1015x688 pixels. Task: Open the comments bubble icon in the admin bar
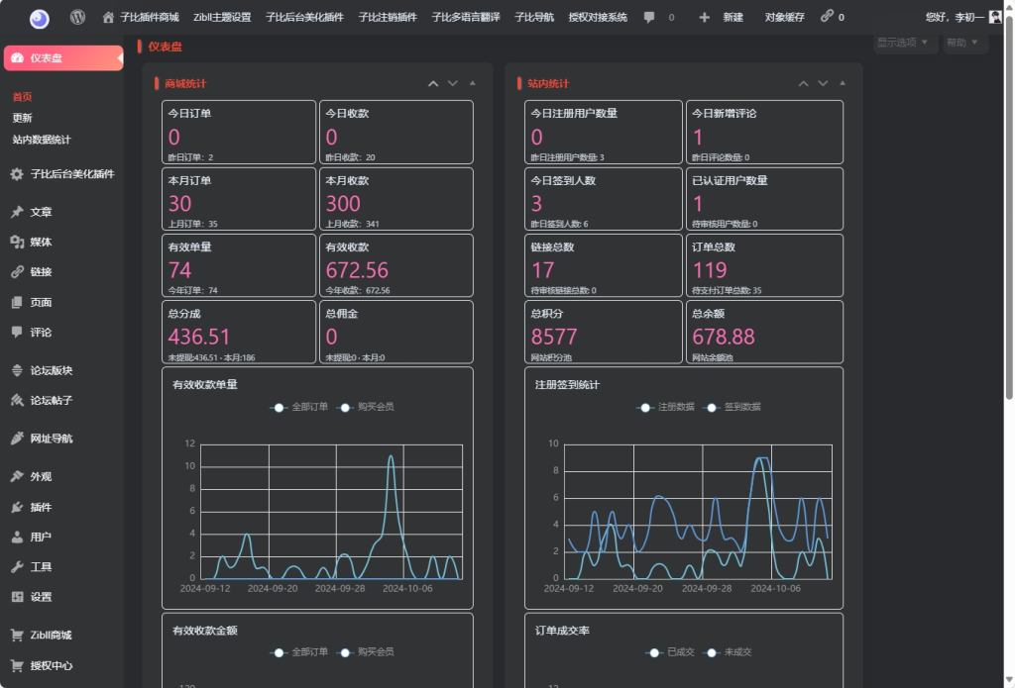[x=649, y=17]
